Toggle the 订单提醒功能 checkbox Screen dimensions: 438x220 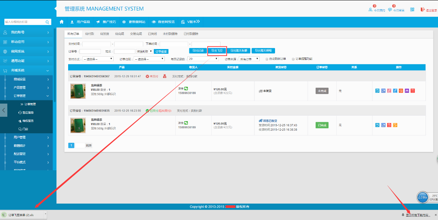[293, 59]
